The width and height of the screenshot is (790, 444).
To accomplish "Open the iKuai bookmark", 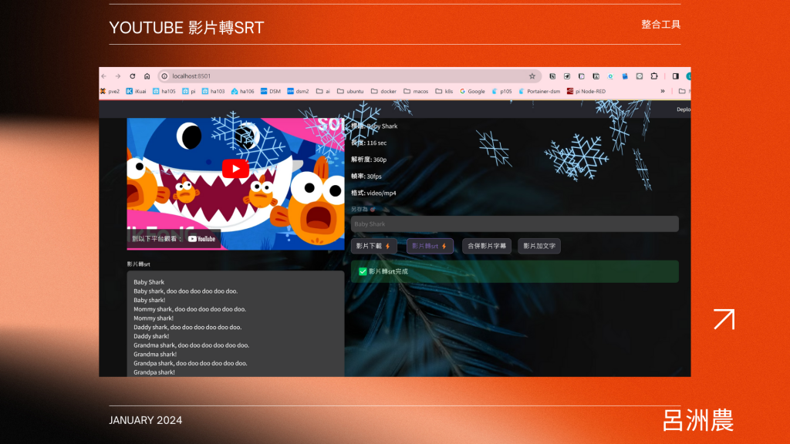I will click(x=136, y=91).
